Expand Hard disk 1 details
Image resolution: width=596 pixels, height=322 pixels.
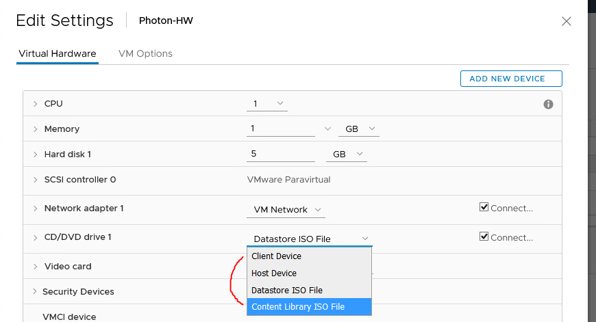click(x=36, y=155)
